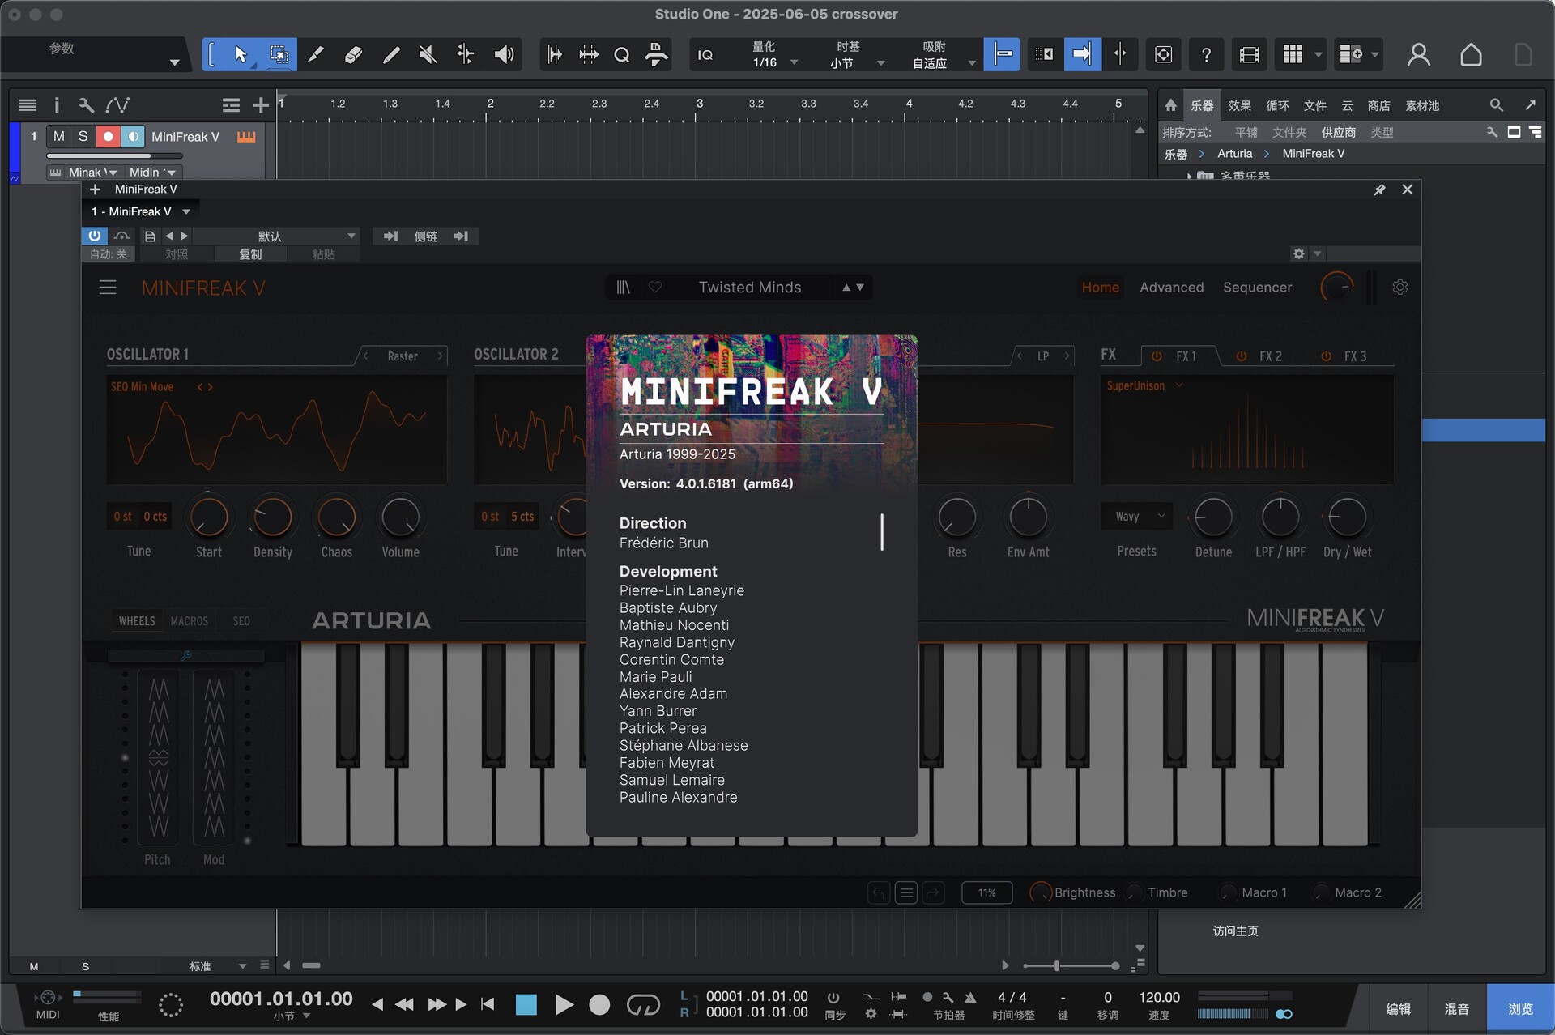Open MiniFreak V settings gear

[x=1399, y=287]
